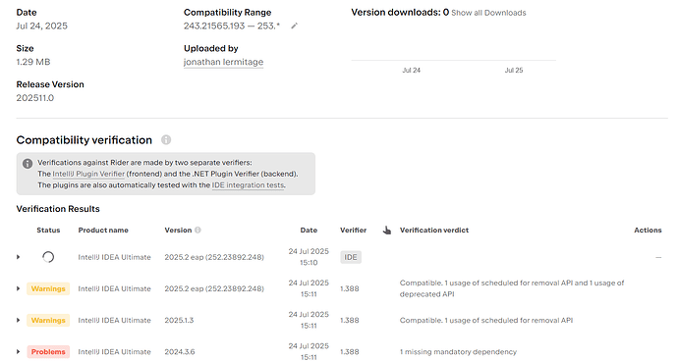The width and height of the screenshot is (678, 361).
Task: Click info icon inside Rider verifiers notice
Action: [28, 163]
